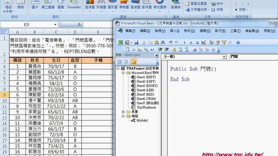Click Excel fx insert function button

pyautogui.click(x=79, y=24)
